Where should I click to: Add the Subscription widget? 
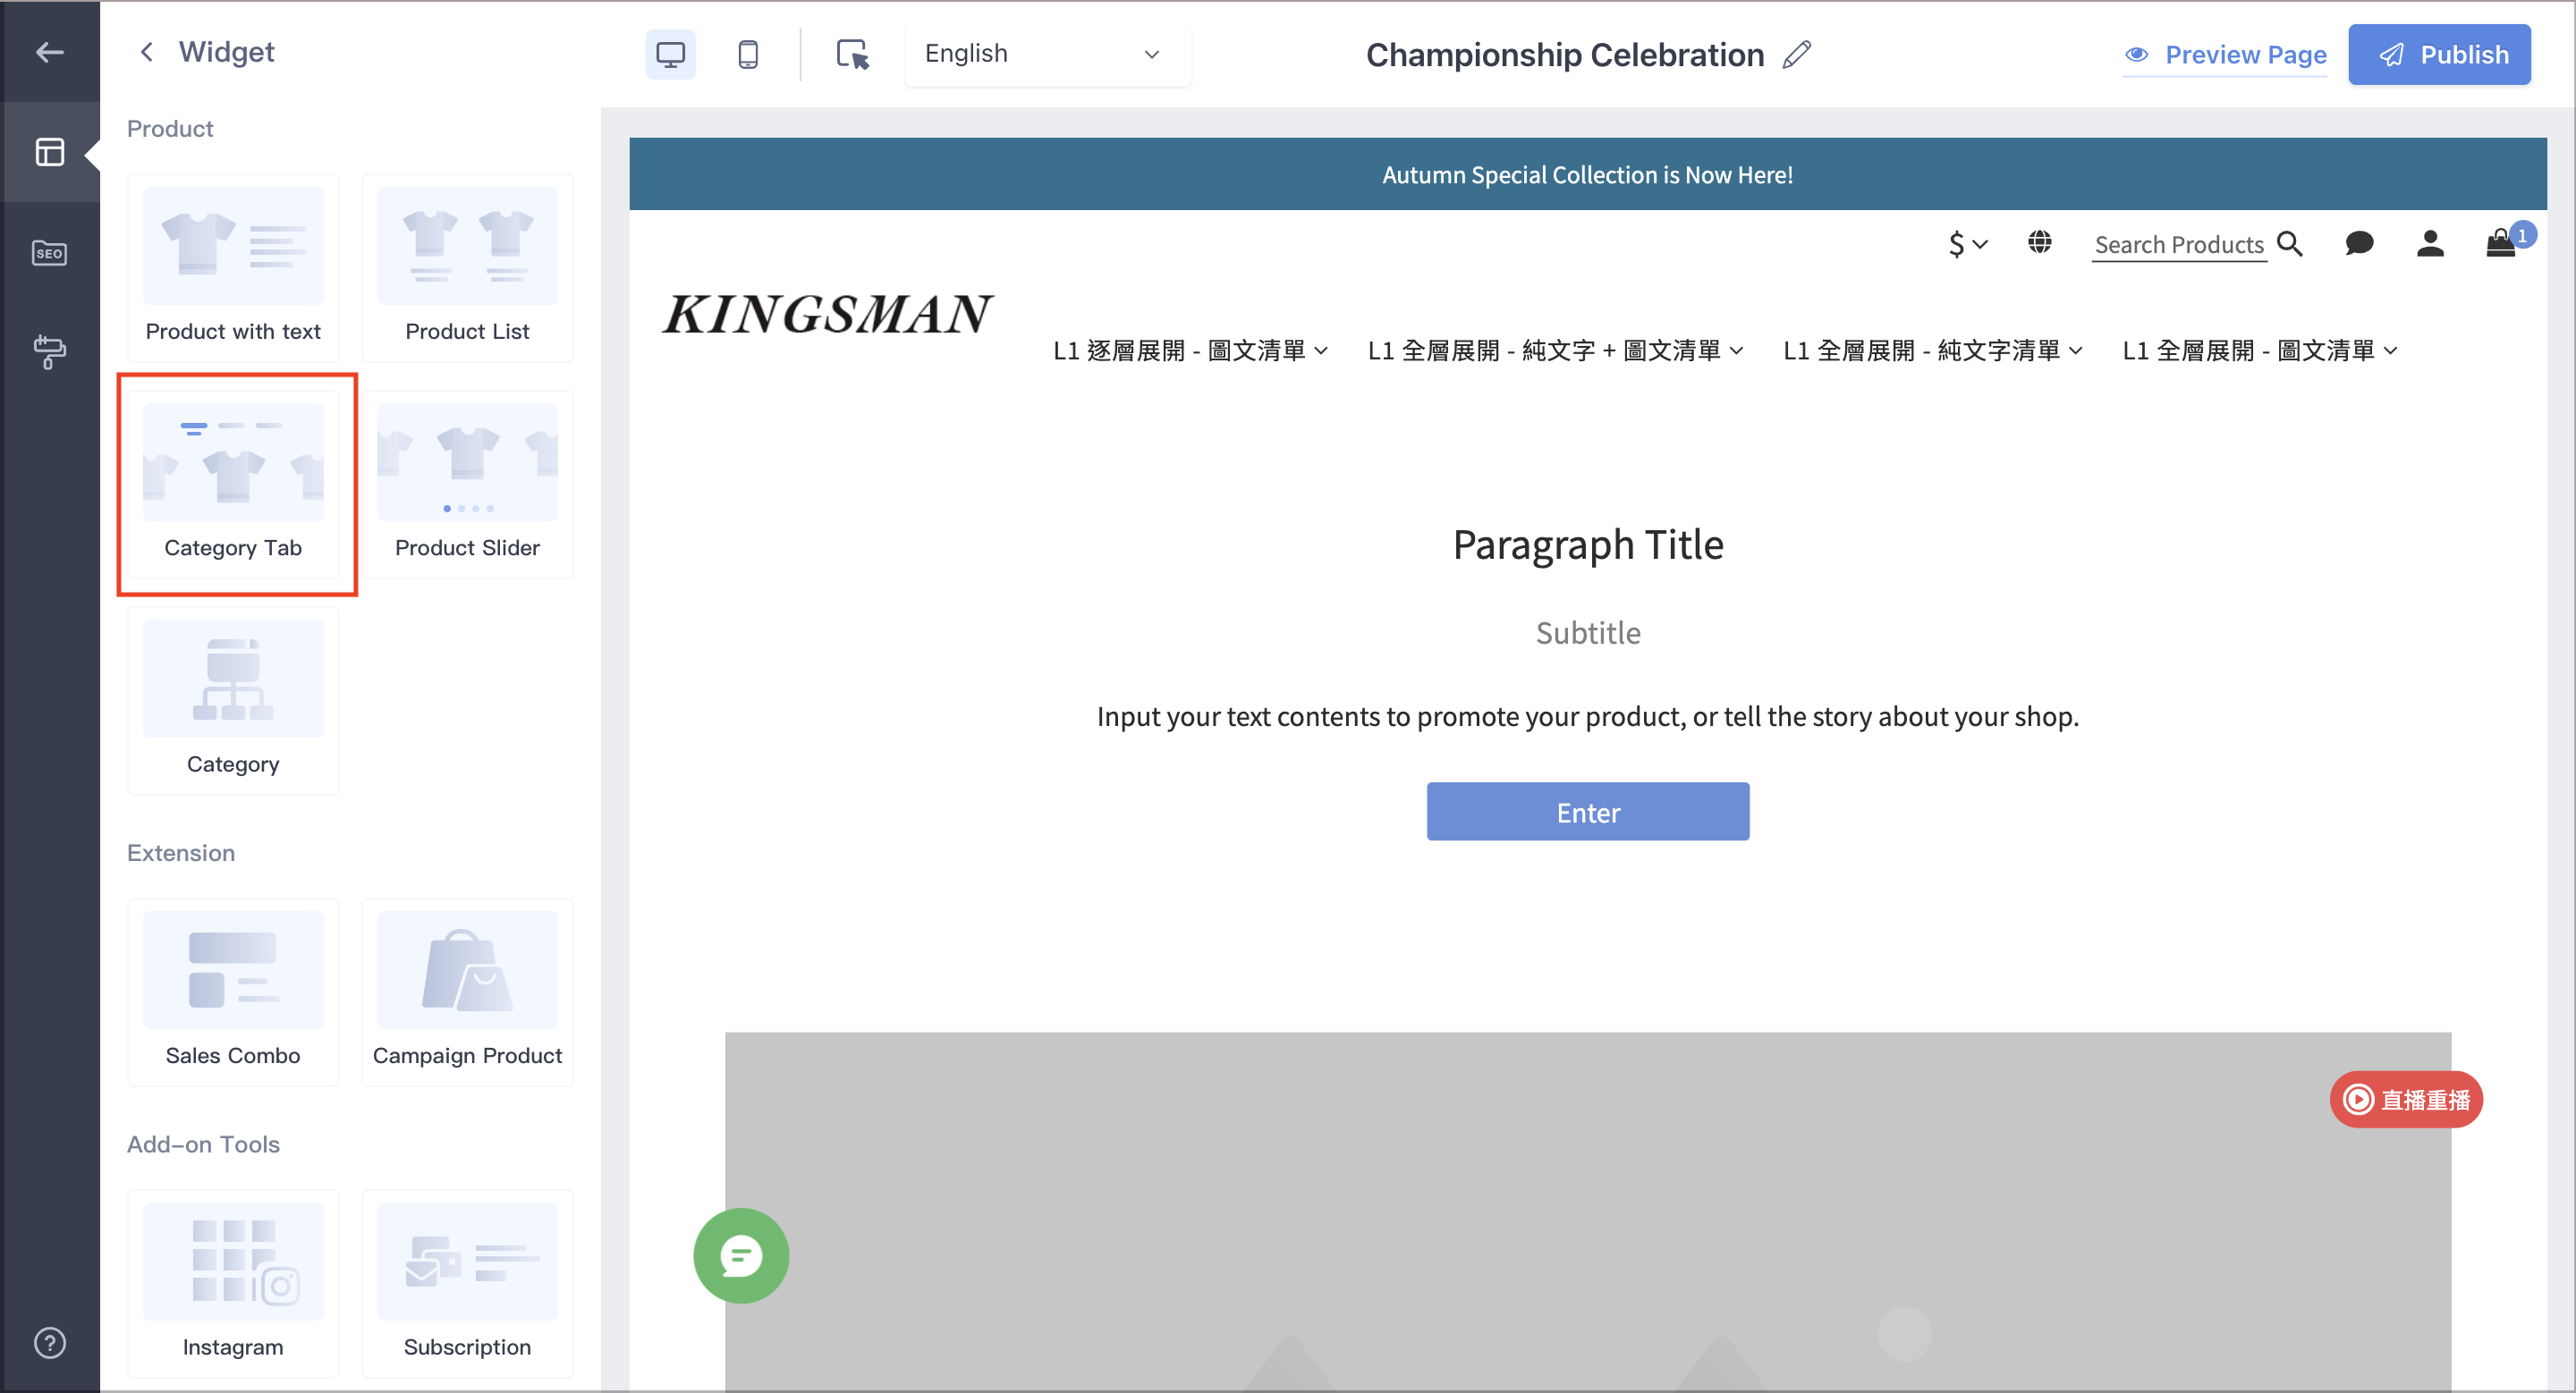pos(467,1284)
